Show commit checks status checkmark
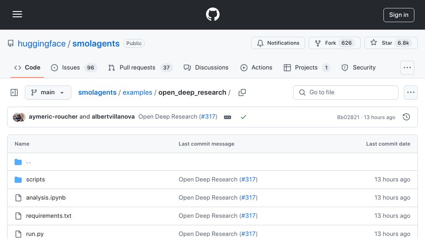The width and height of the screenshot is (425, 239). 243,117
